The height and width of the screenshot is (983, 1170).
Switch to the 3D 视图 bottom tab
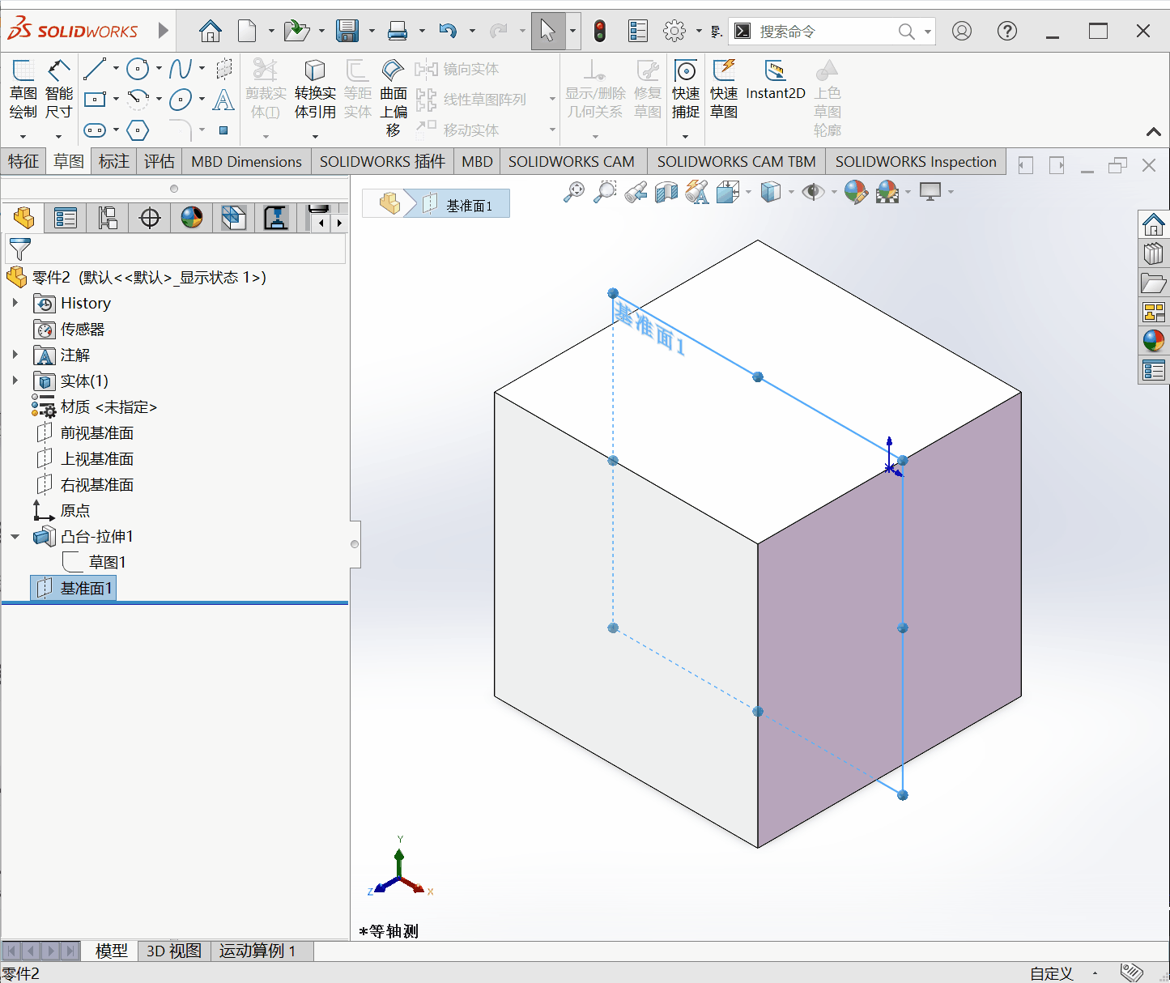tap(174, 951)
